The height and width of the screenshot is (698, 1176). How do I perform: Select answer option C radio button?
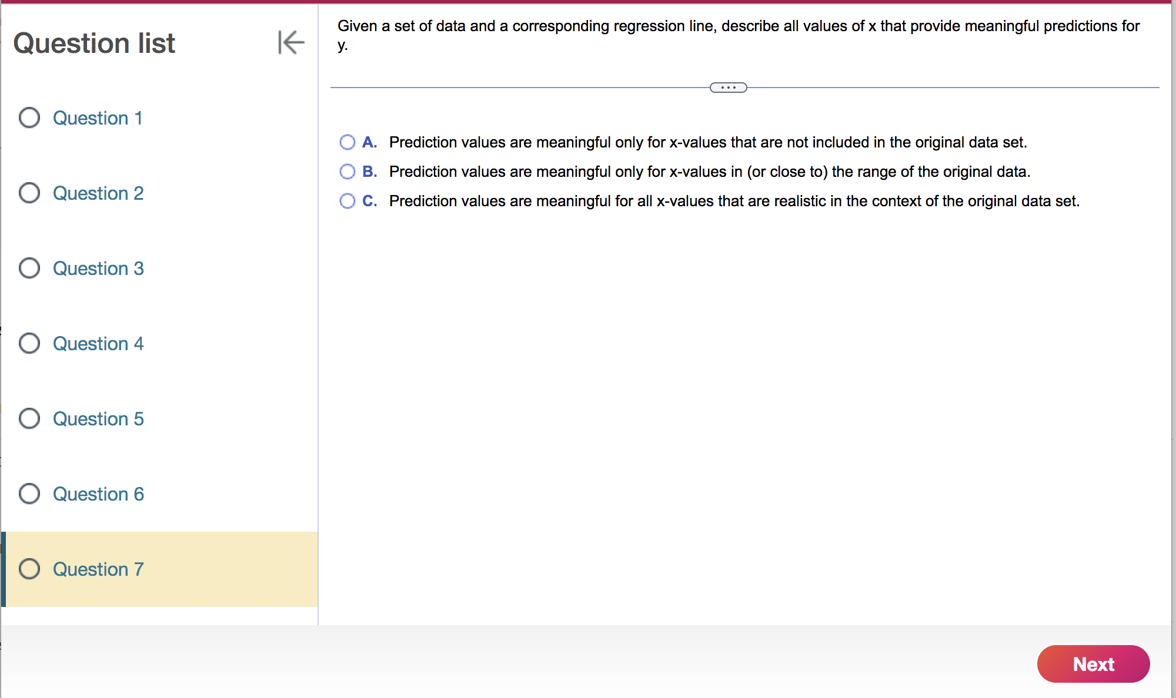tap(348, 201)
